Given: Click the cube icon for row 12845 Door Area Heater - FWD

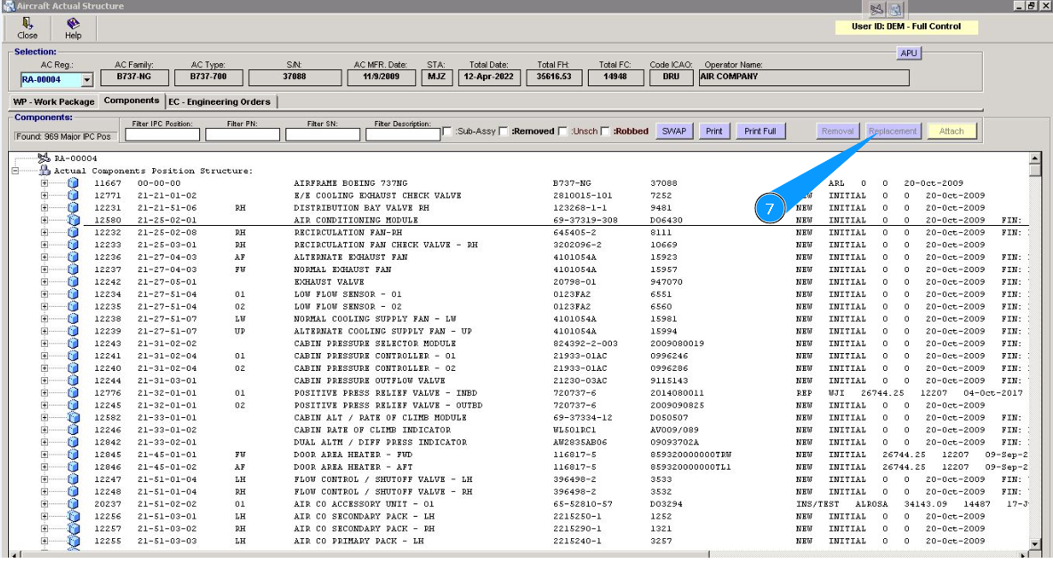Looking at the screenshot, I should point(73,454).
